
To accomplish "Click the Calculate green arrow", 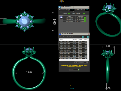I will [x=78, y=70].
